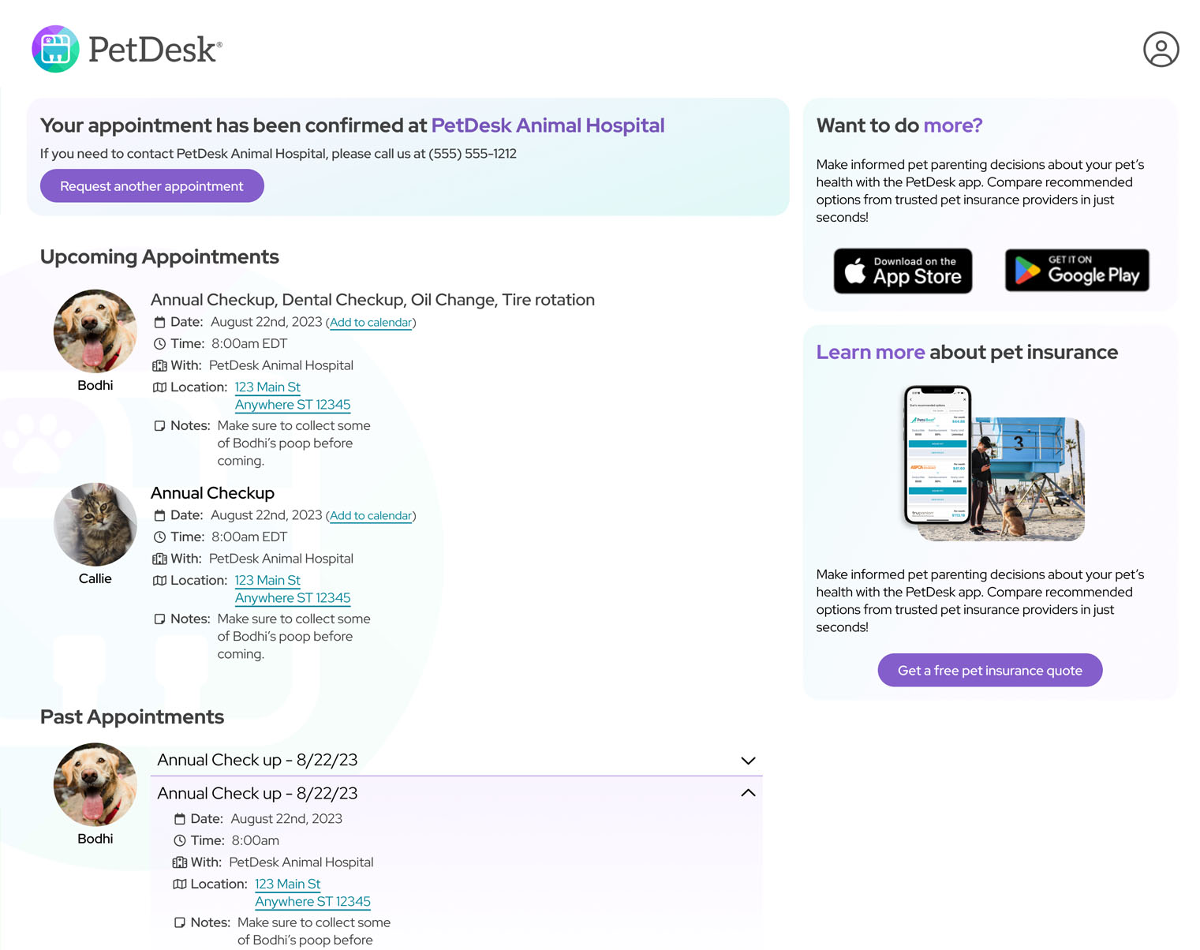Click hospital icon in Callie's appointment
Screen dimensions: 1200x950
tap(159, 559)
